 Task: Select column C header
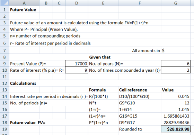59,3
